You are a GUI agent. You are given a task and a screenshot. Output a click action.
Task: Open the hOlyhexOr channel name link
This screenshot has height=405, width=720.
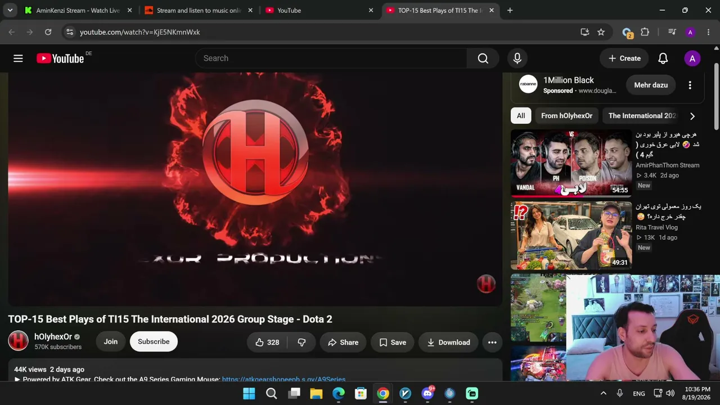pos(53,337)
